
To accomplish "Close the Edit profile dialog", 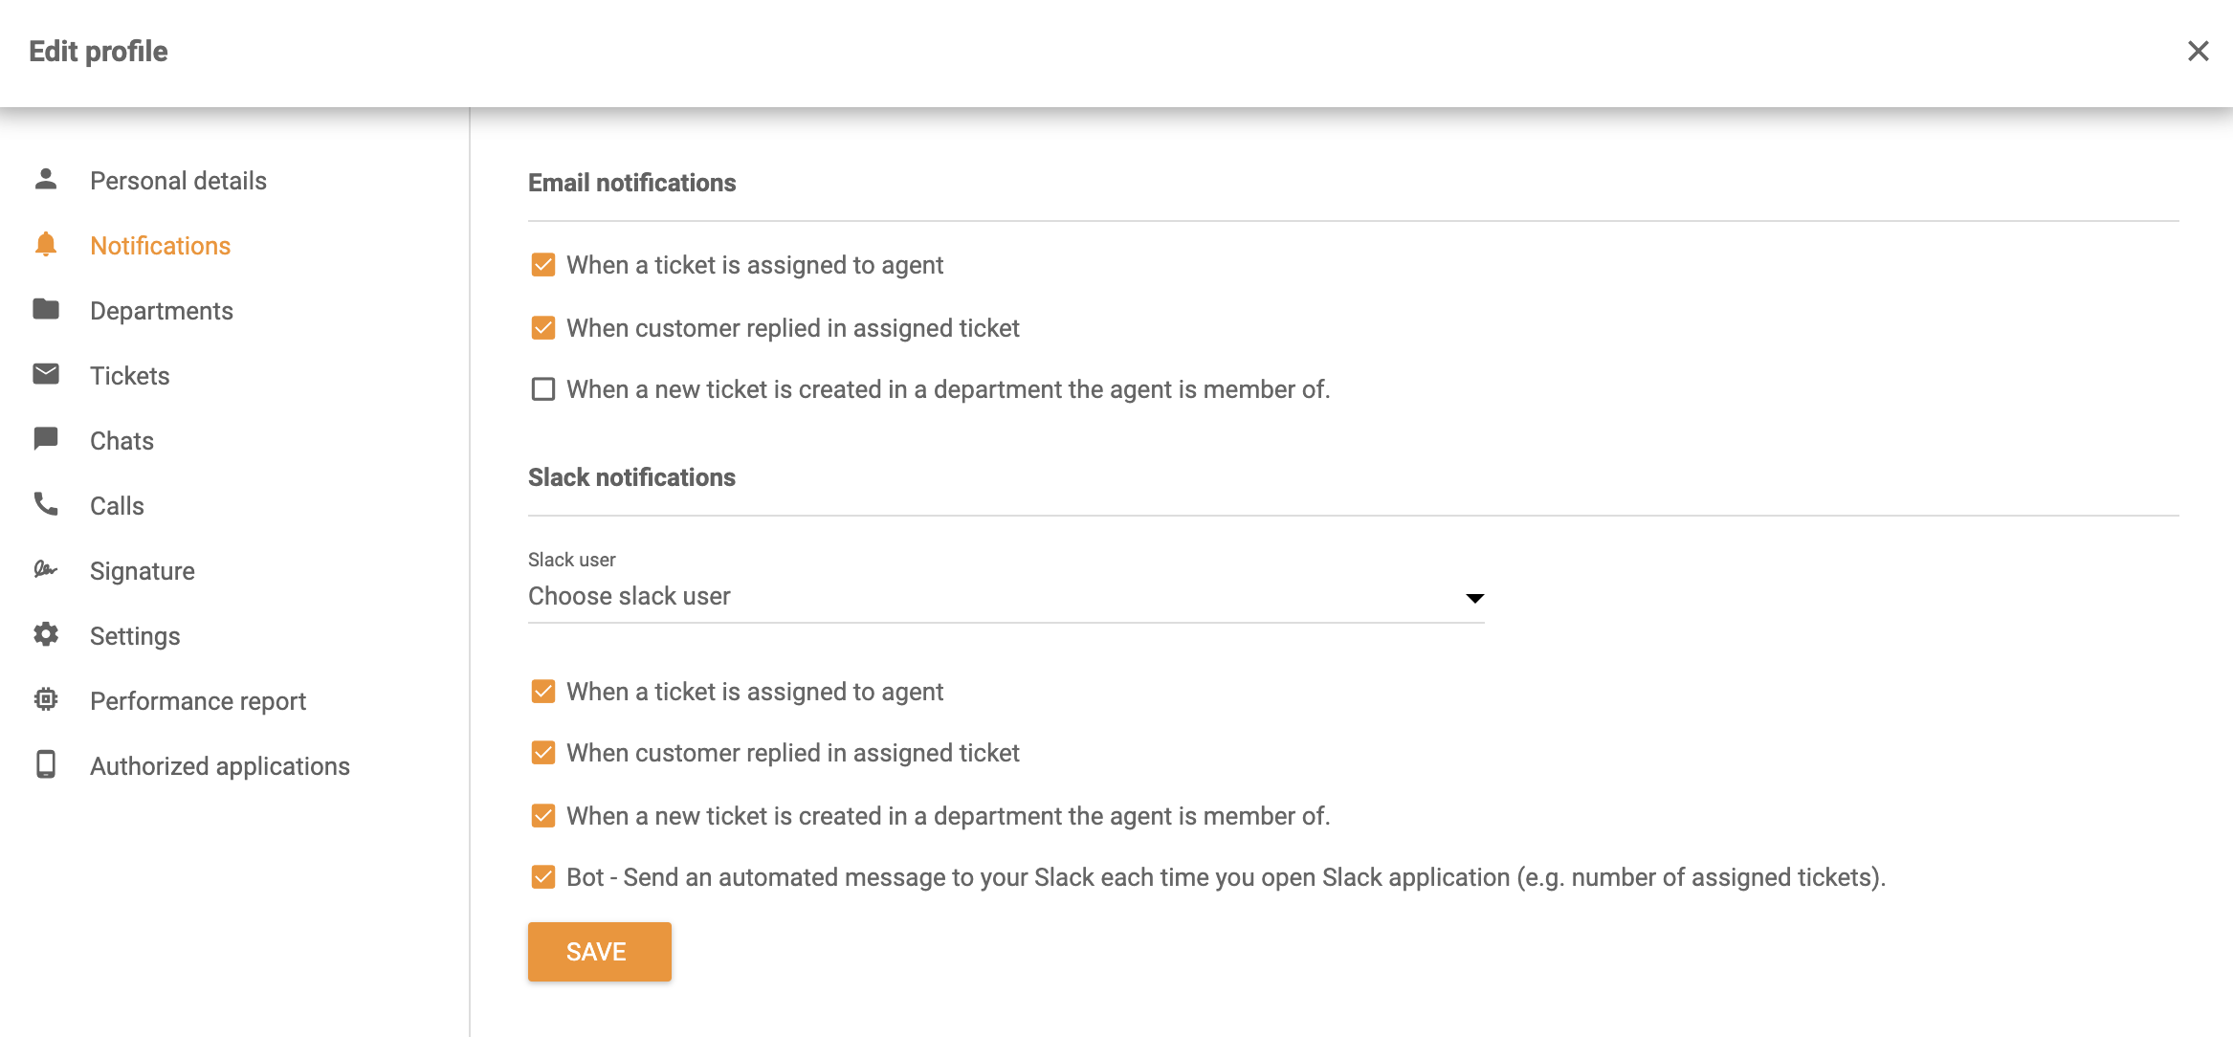I will (2198, 52).
